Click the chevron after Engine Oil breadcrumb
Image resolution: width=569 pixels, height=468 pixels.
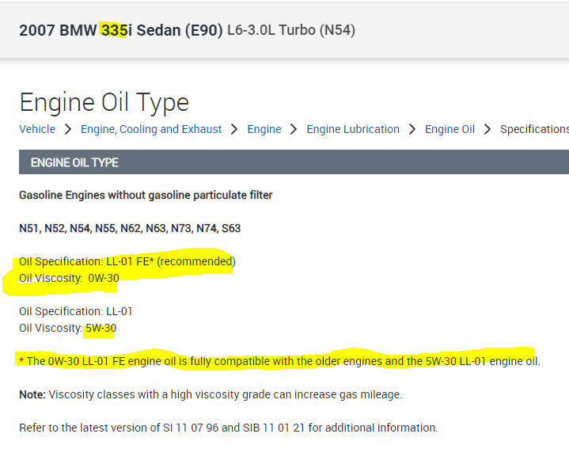pyautogui.click(x=487, y=129)
